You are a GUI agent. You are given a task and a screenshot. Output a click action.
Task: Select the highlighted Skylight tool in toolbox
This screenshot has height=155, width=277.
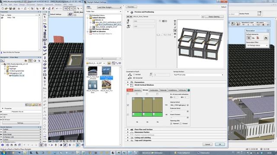(x=45, y=40)
